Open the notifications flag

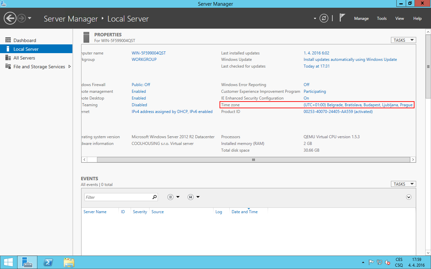pyautogui.click(x=342, y=17)
